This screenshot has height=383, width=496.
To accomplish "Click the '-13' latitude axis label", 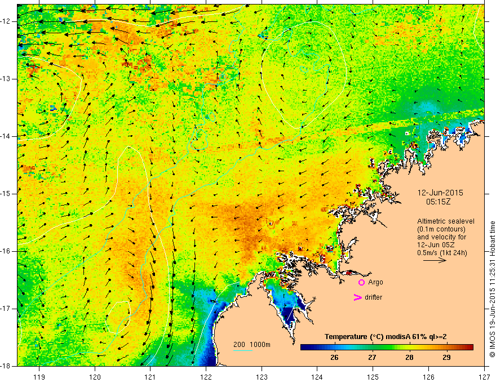I will [x=6, y=79].
